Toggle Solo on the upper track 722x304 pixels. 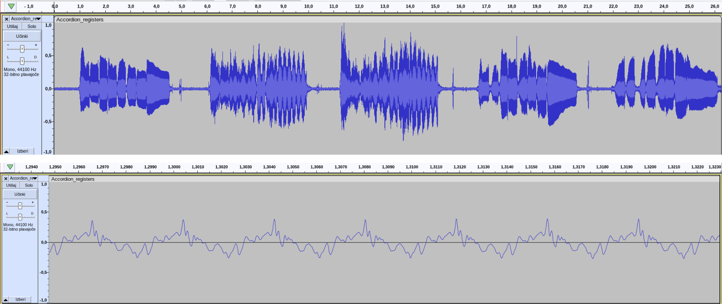(32, 26)
